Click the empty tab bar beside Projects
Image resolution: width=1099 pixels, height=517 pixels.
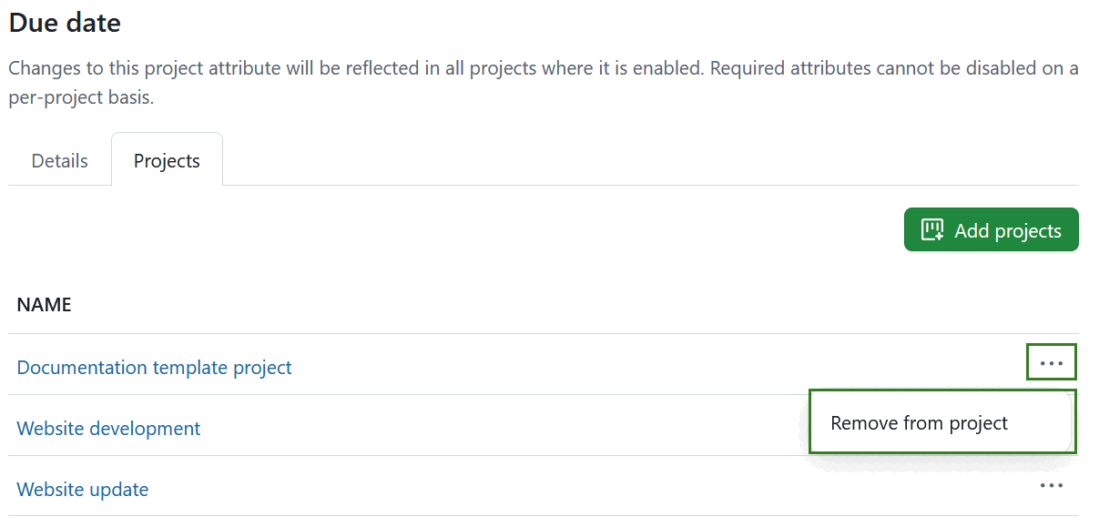pyautogui.click(x=637, y=162)
